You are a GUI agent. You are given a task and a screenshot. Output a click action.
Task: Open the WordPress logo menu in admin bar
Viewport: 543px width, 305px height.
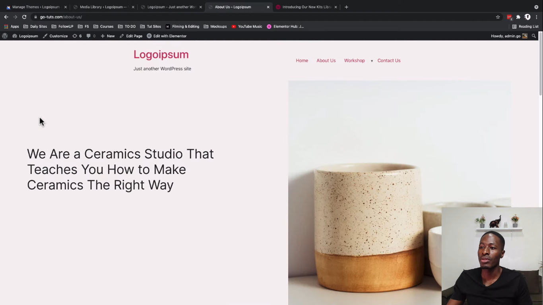point(5,36)
